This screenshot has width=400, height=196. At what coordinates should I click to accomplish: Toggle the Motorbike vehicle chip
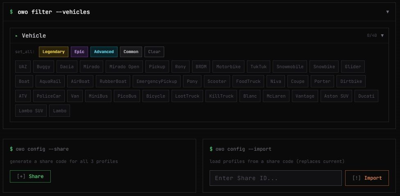pyautogui.click(x=228, y=67)
